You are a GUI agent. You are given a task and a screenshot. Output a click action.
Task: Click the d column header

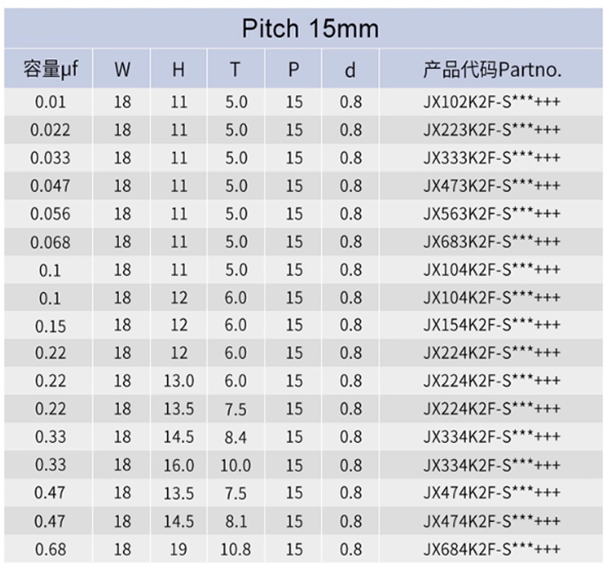pos(350,70)
